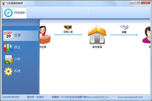Viewport: 152px width, 101px height.
Task: Select the 综合 general menu item
Action: tap(21, 47)
